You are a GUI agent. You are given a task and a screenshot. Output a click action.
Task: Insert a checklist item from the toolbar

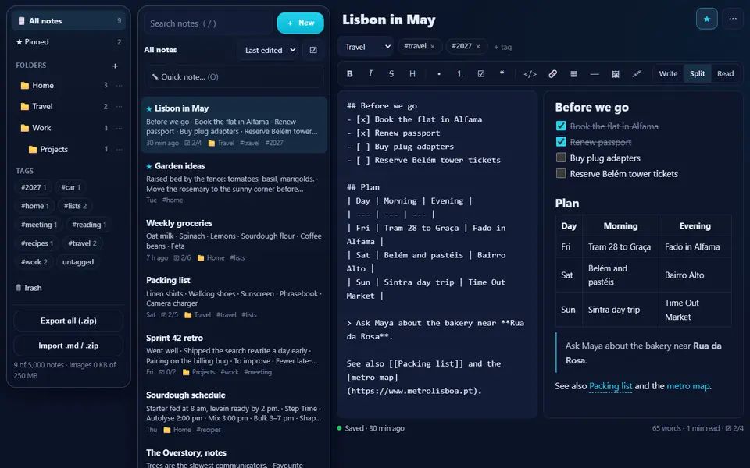pos(481,73)
